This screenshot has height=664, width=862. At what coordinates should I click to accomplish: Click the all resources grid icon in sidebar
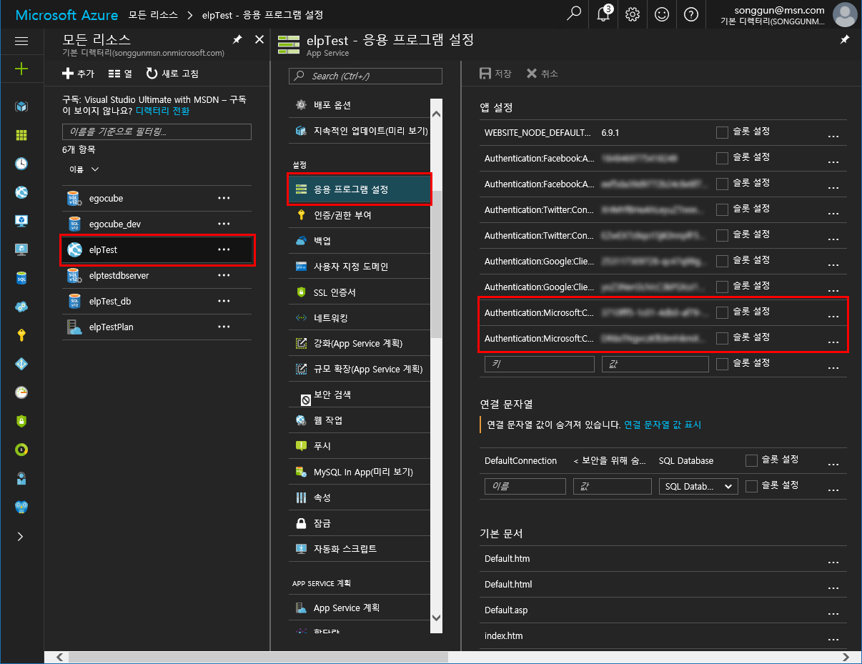point(21,135)
